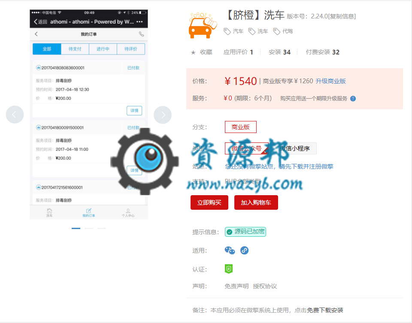412x323 pixels.
Task: Click the 立即购买 button
Action: click(x=209, y=202)
